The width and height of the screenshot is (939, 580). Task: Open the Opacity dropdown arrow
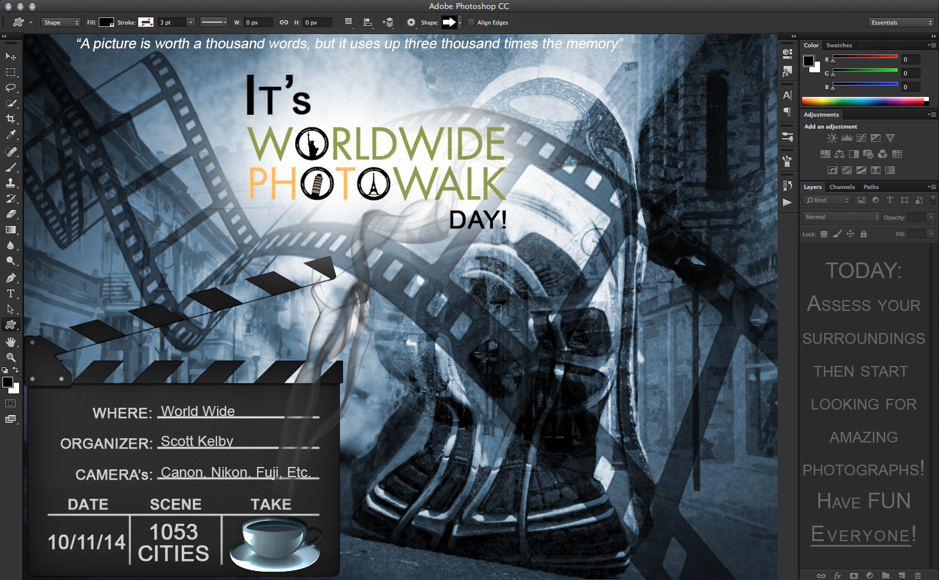tap(931, 217)
